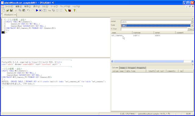
Task: Click the NUM status bar indicator
Action: (188, 114)
